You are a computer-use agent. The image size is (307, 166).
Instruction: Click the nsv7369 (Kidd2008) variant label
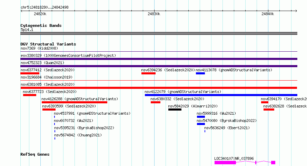click(39, 48)
